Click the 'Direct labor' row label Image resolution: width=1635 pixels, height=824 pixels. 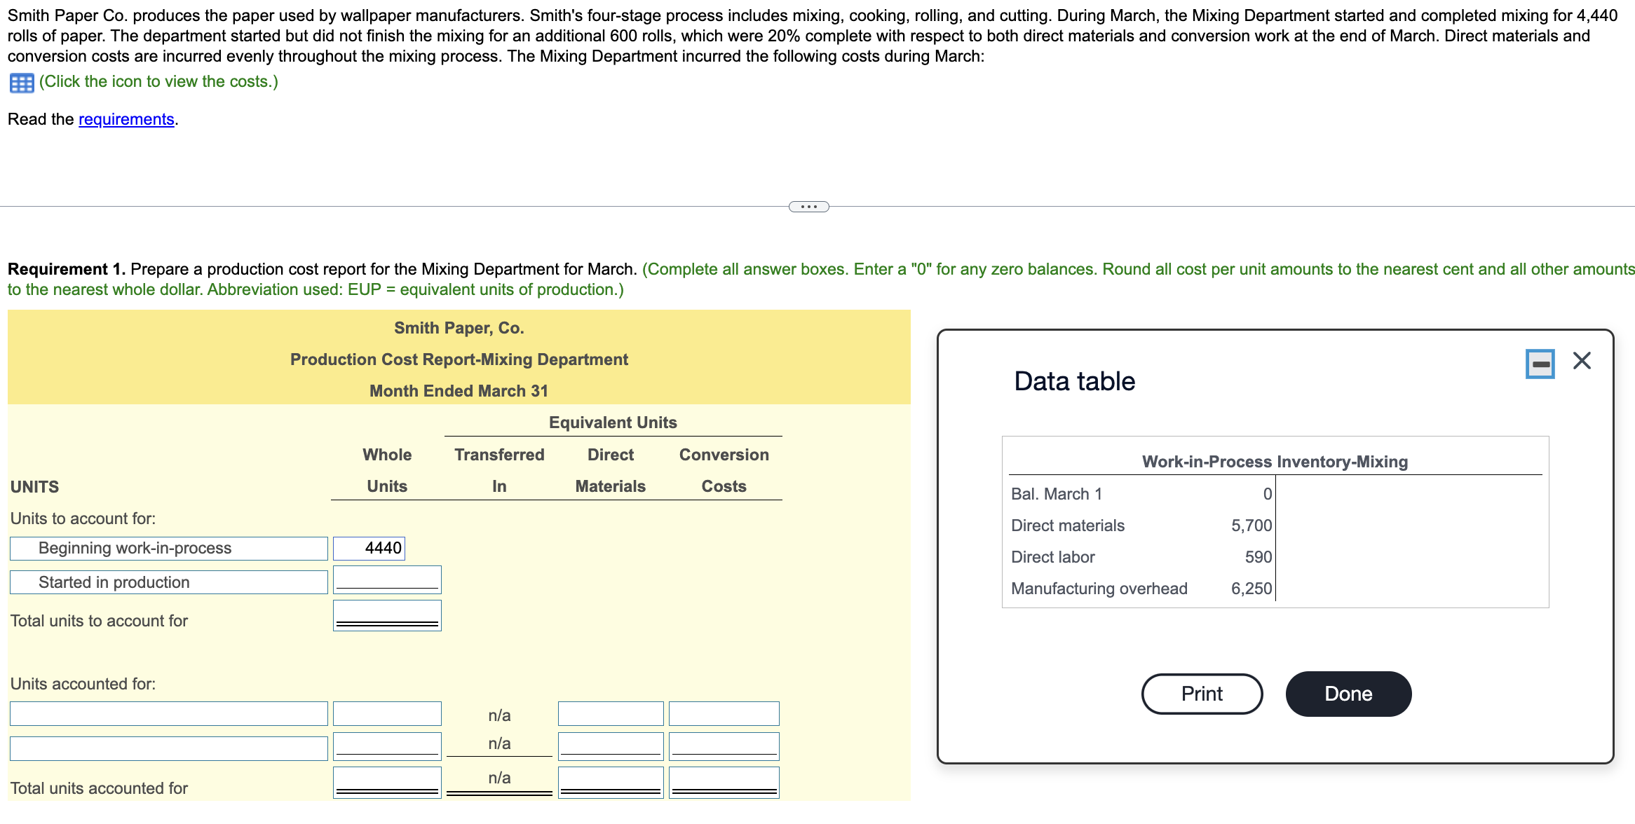(x=1052, y=557)
